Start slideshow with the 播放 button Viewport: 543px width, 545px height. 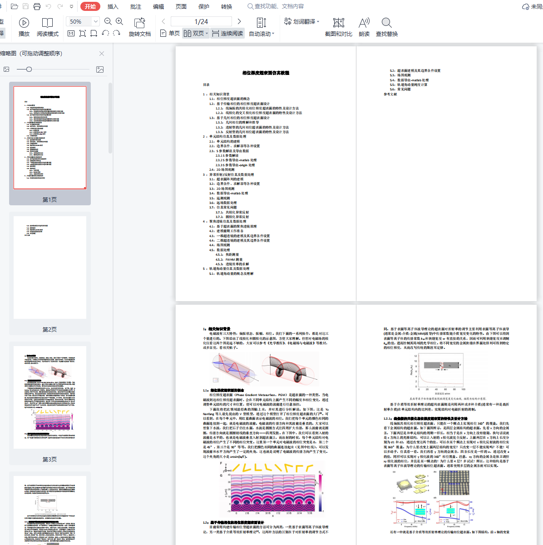pyautogui.click(x=24, y=27)
